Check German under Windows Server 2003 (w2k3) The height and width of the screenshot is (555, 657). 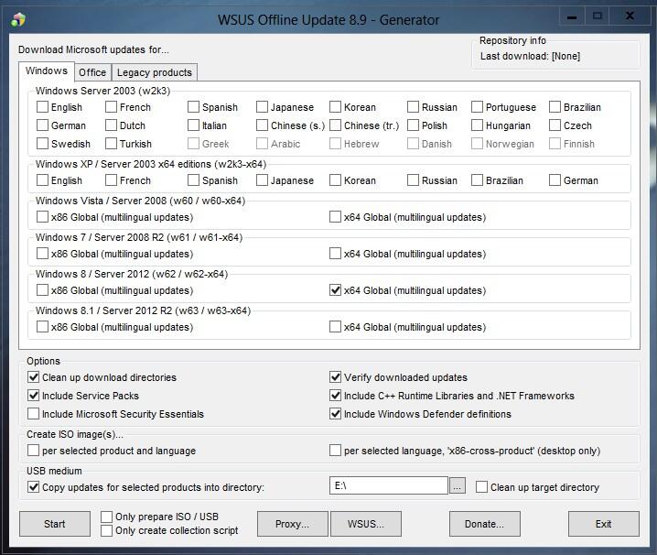pos(42,125)
